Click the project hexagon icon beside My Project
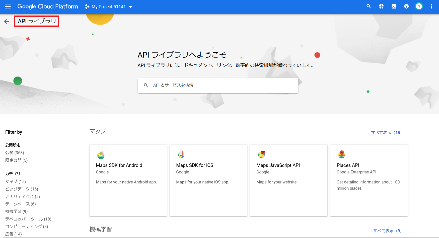This screenshot has height=238, width=439. point(87,7)
